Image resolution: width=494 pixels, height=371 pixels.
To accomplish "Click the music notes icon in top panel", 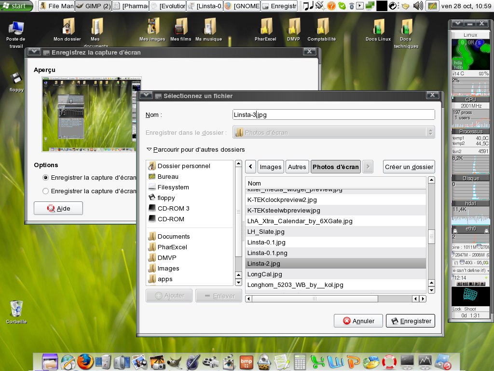I will (x=308, y=6).
